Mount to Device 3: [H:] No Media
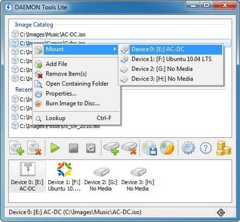Image resolution: width=240 pixels, height=222 pixels. click(x=171, y=79)
